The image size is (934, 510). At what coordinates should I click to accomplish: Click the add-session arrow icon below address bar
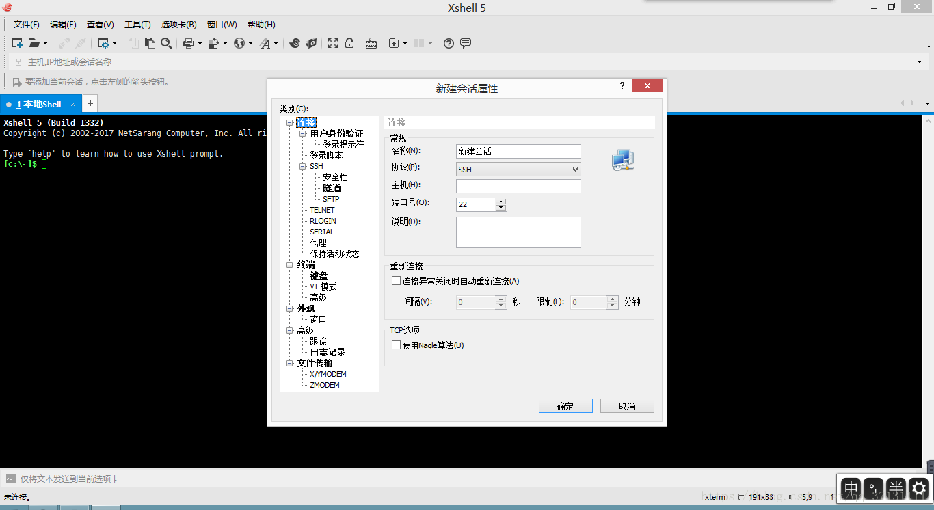(17, 81)
